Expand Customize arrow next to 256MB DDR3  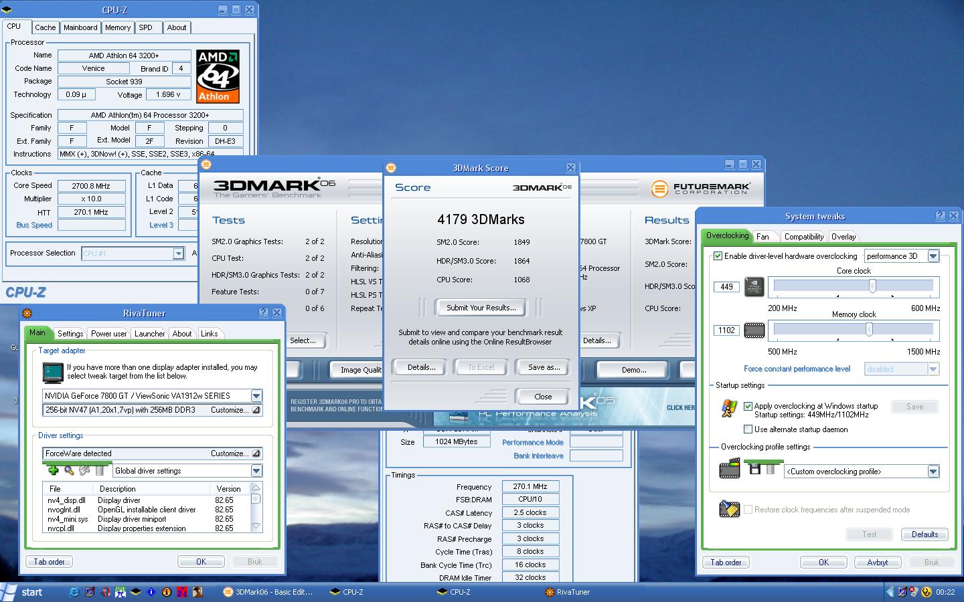[256, 410]
